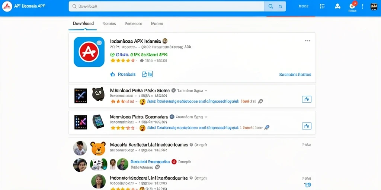Open the three-dot menu on the first card

pyautogui.click(x=308, y=41)
